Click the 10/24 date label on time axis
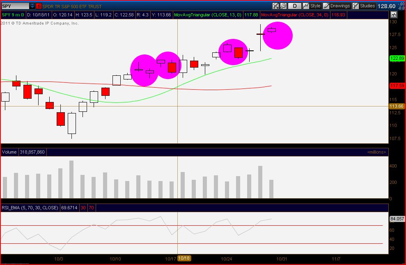Image resolution: width=406 pixels, height=265 pixels. coord(226,259)
